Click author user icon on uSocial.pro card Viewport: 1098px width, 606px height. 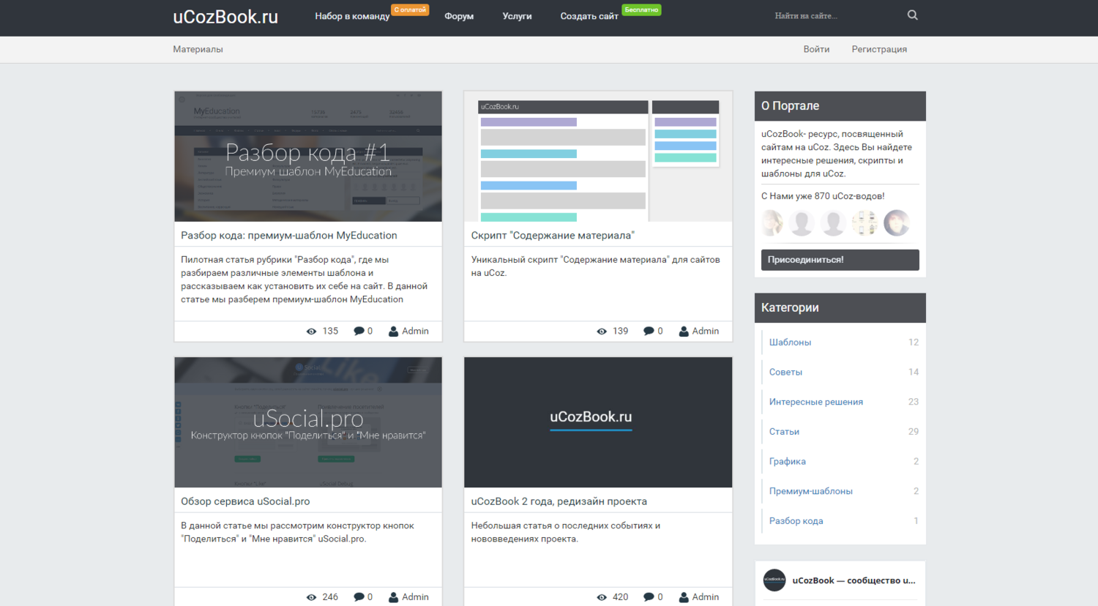(x=393, y=596)
